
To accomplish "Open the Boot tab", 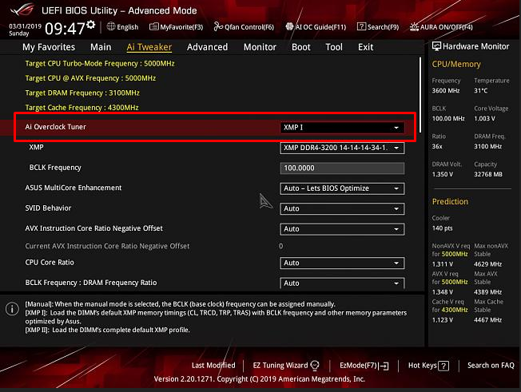I will (x=301, y=47).
